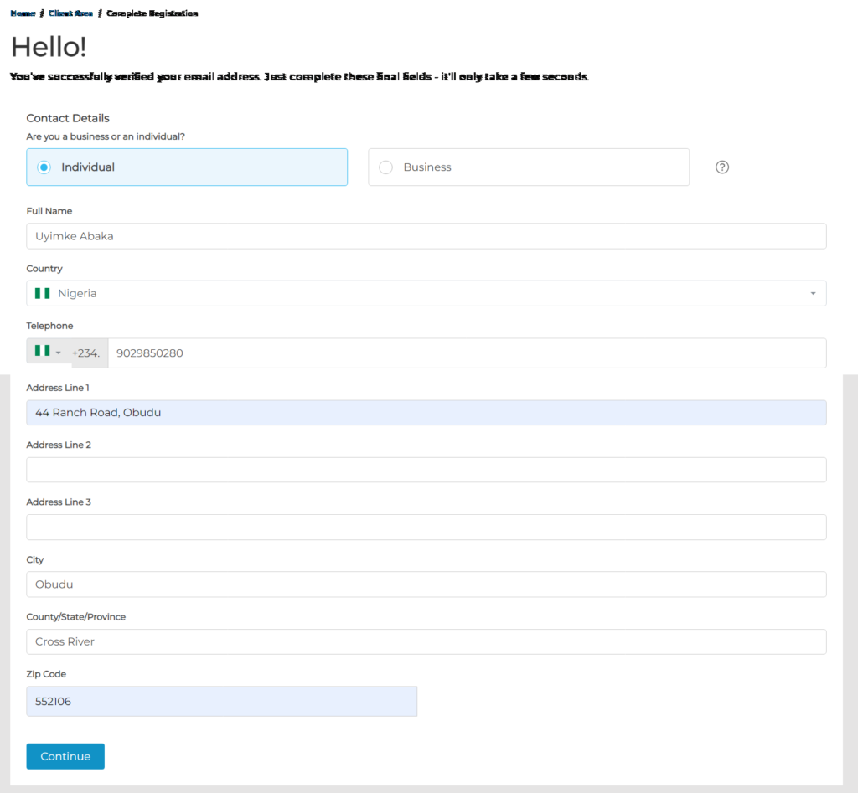Click the empty Address Line 3 field
The height and width of the screenshot is (793, 858).
[x=426, y=528]
